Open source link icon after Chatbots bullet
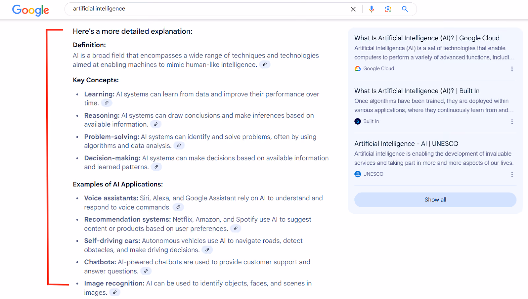The width and height of the screenshot is (528, 299). pos(146,271)
